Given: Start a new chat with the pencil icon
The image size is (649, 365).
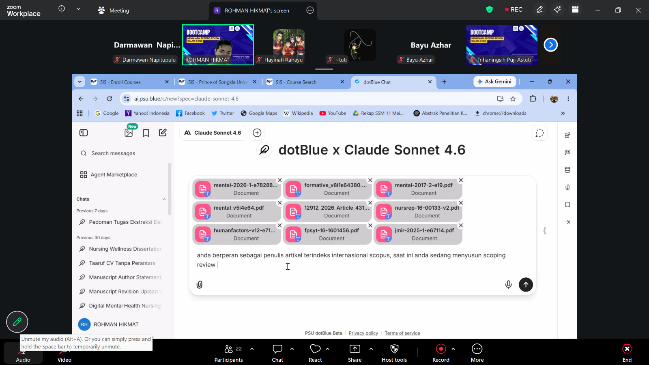Looking at the screenshot, I should point(163,133).
